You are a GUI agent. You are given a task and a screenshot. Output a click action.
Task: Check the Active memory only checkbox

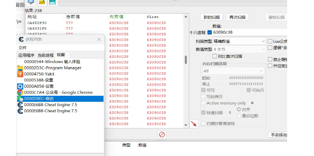click(203, 103)
